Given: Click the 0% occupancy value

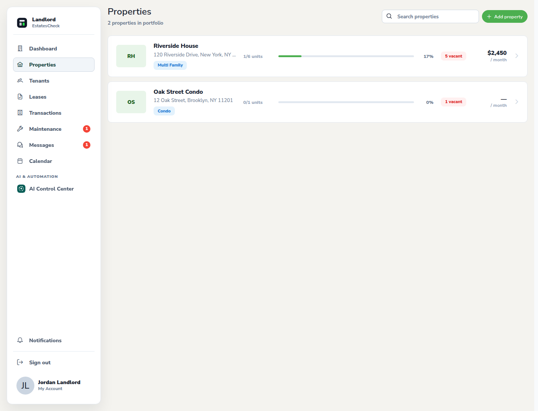Looking at the screenshot, I should [x=430, y=102].
